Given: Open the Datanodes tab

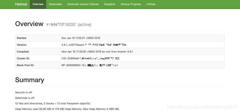Looking at the screenshot, I should click(55, 4).
